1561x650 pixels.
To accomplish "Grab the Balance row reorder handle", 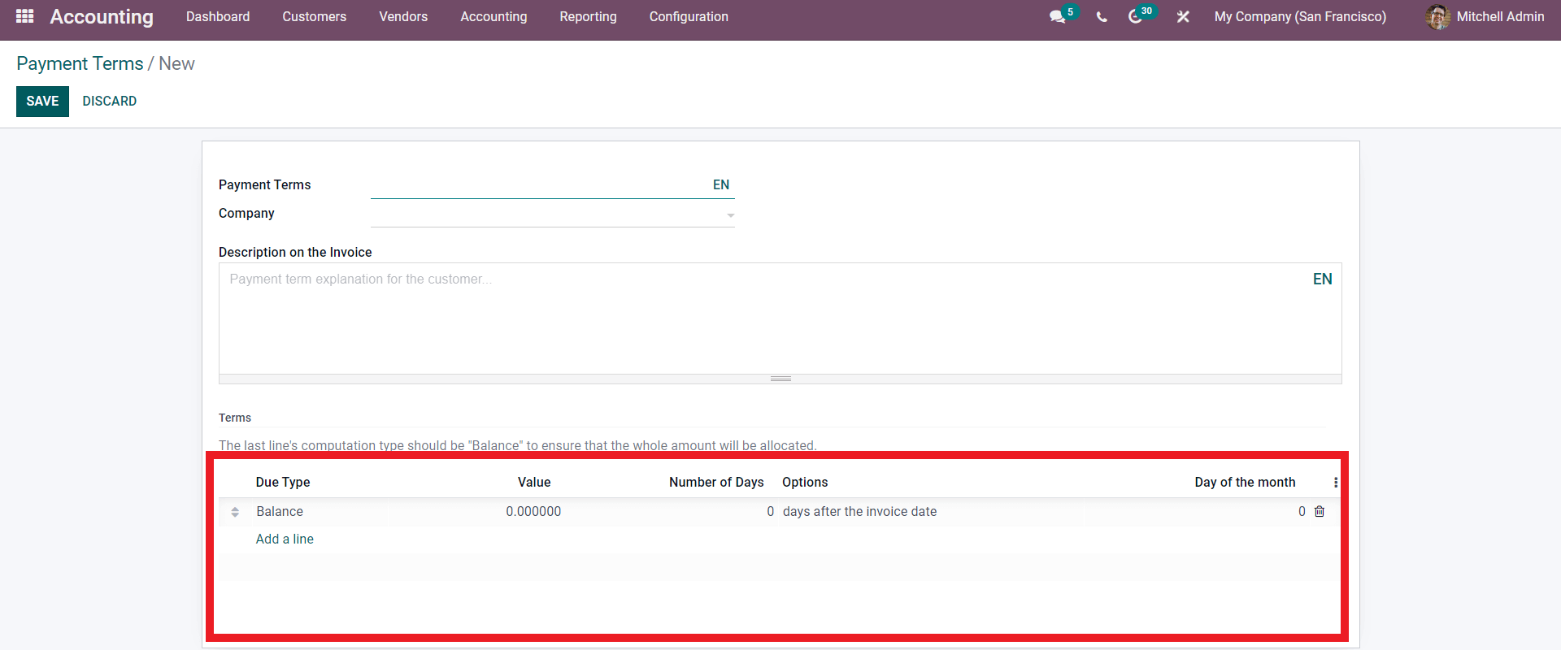I will (x=235, y=512).
